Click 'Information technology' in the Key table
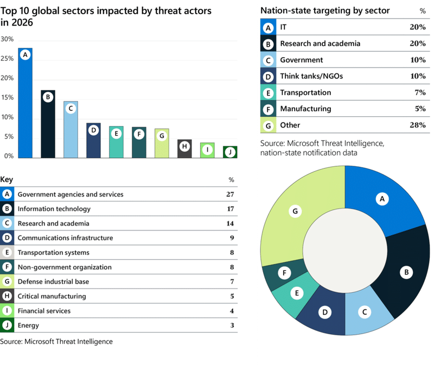 click(54, 209)
